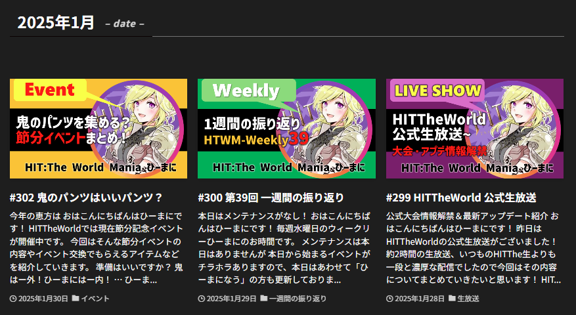Click the clock icon beside 2025年1月28日

[x=389, y=299]
